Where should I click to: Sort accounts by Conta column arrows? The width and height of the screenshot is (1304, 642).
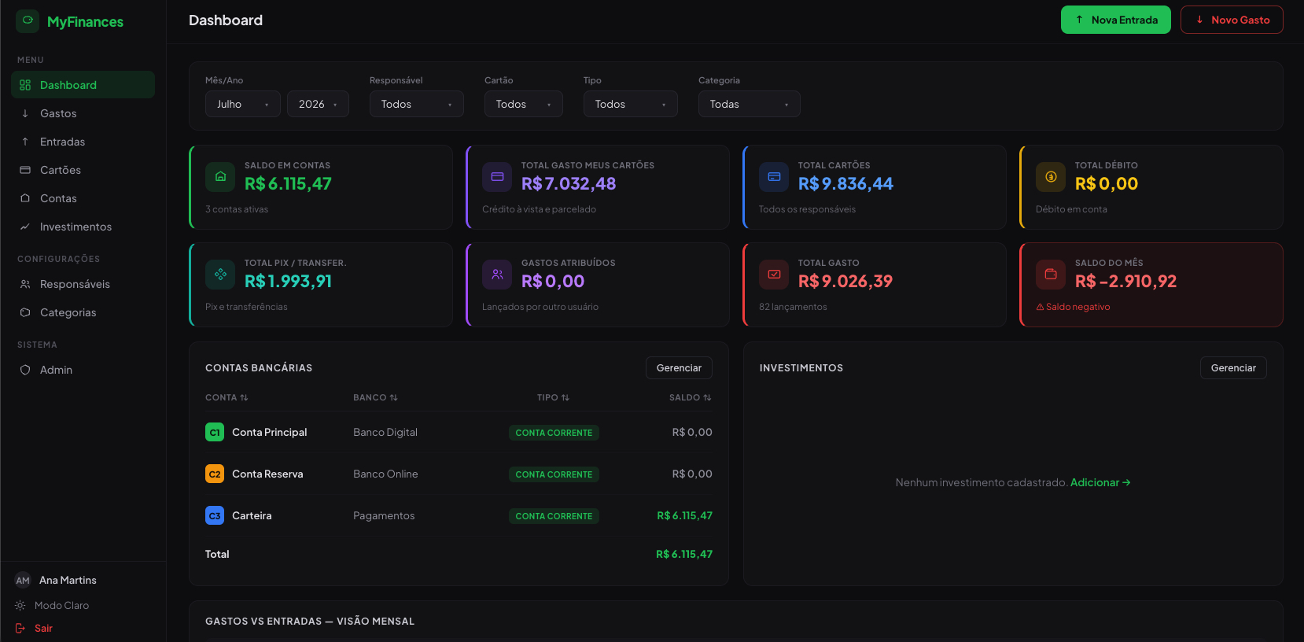tap(244, 397)
